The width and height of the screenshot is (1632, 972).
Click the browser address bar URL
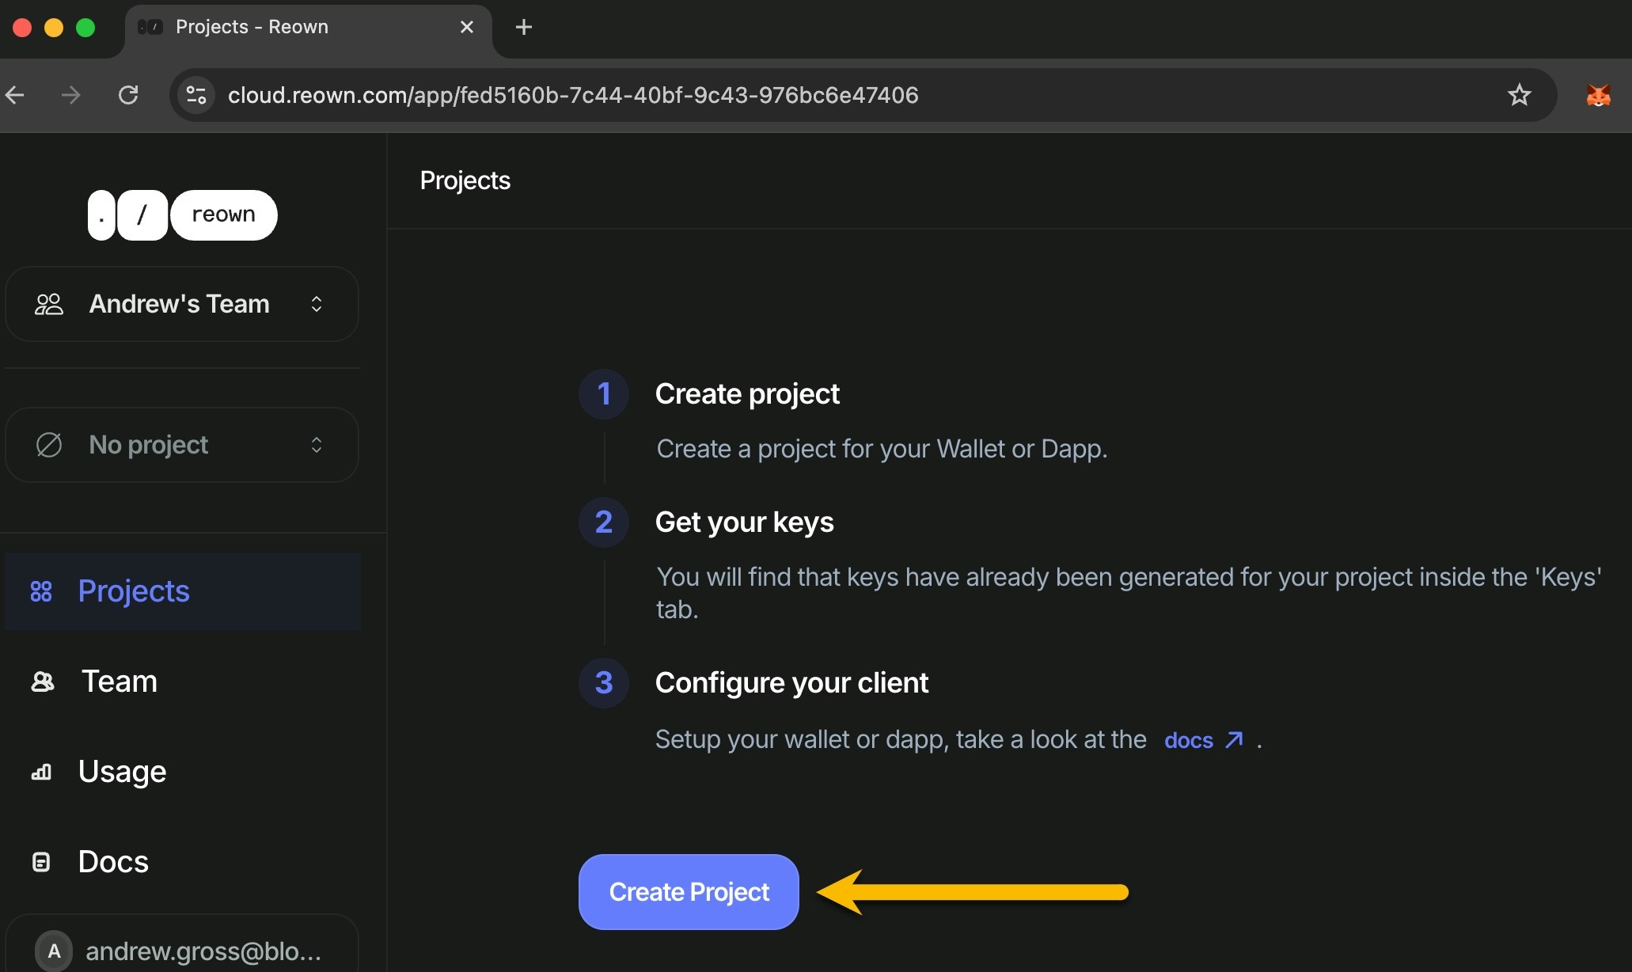click(573, 95)
